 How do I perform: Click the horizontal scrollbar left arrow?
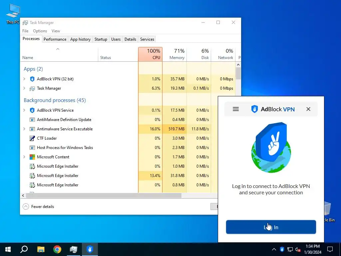(23, 195)
